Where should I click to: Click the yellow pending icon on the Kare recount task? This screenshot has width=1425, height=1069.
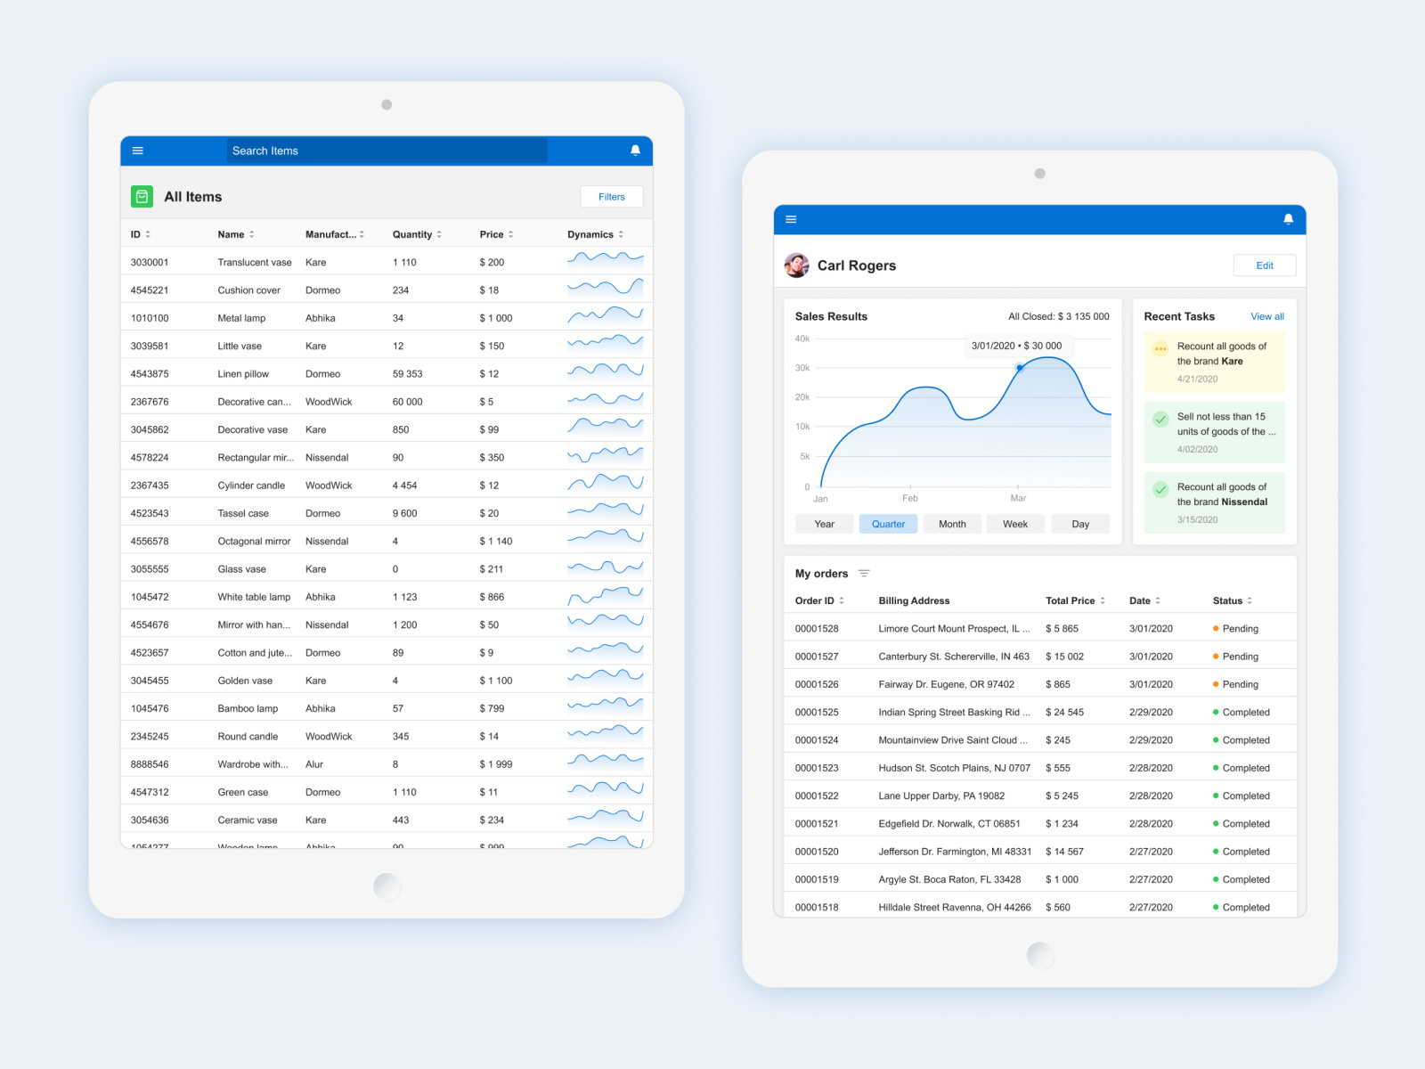pyautogui.click(x=1160, y=350)
